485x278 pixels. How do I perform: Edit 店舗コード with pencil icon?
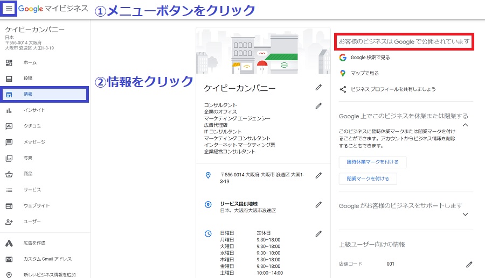pyautogui.click(x=469, y=264)
